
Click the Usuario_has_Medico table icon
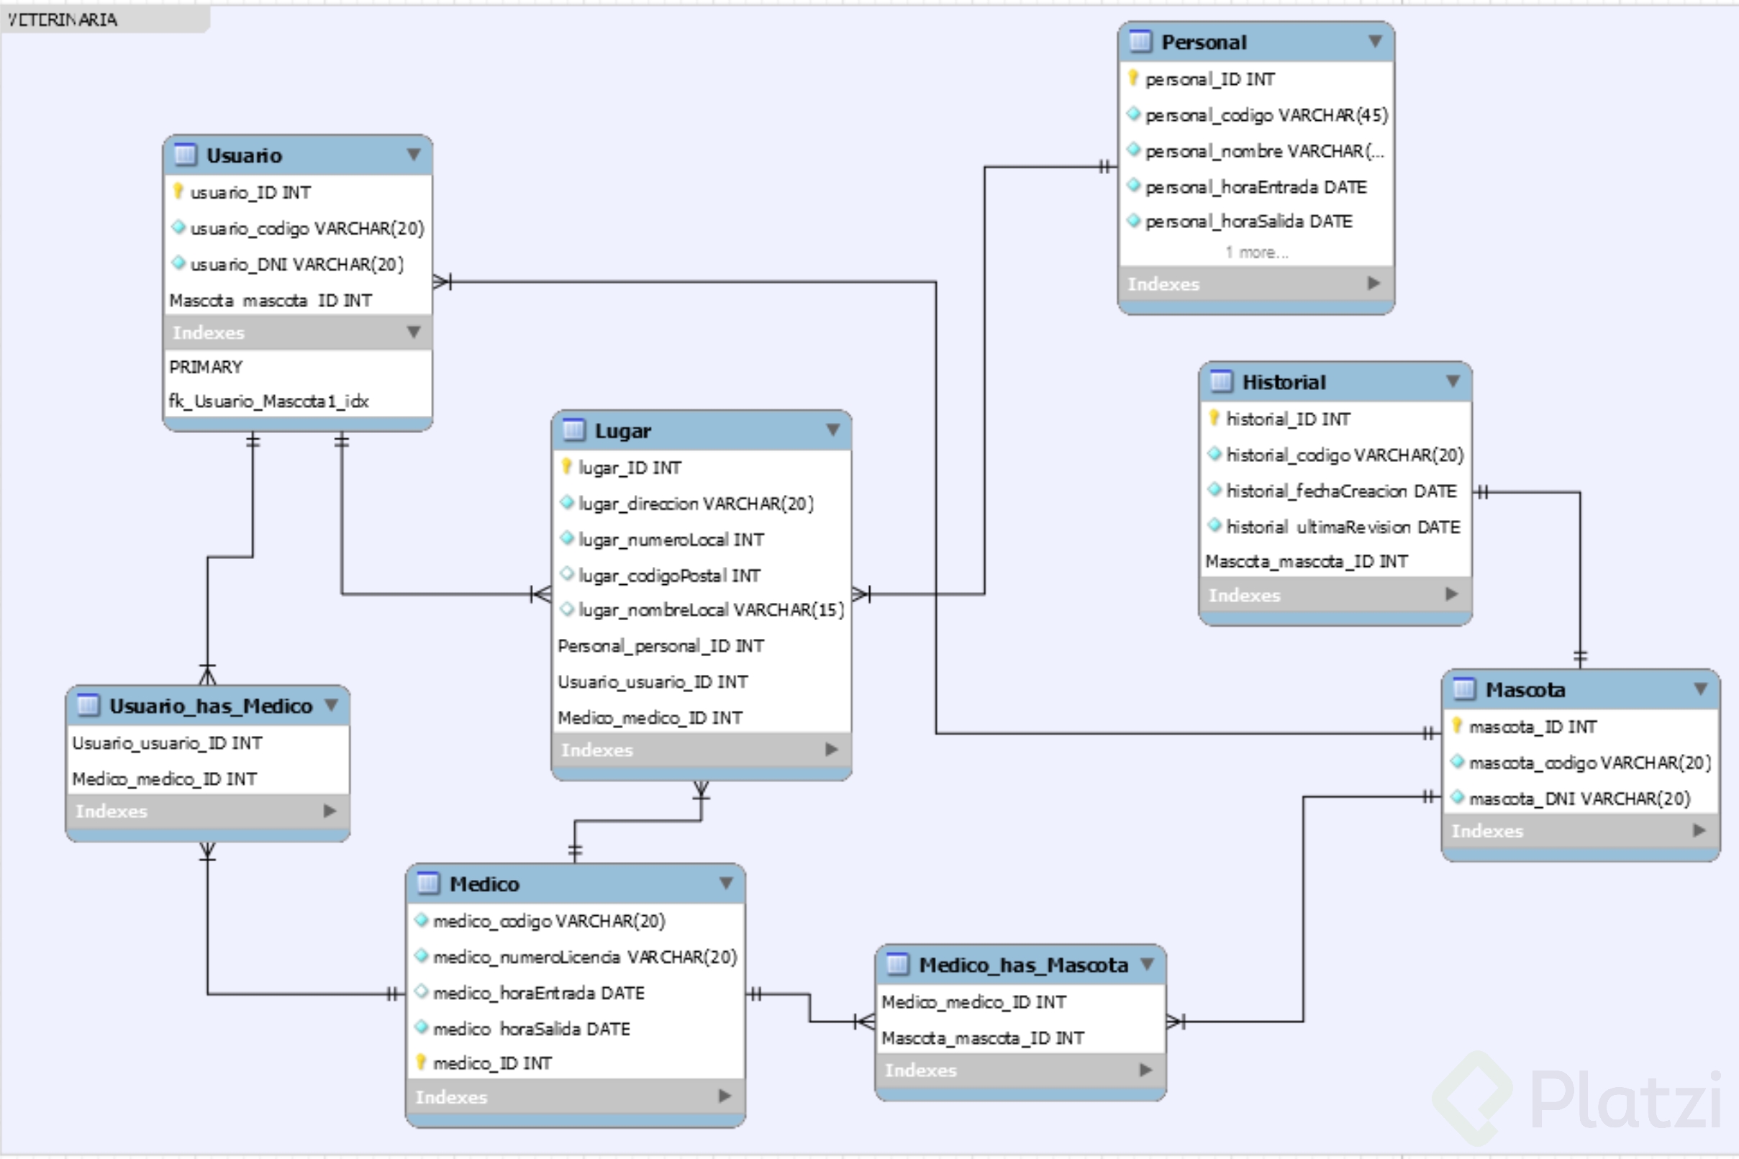[x=88, y=705]
